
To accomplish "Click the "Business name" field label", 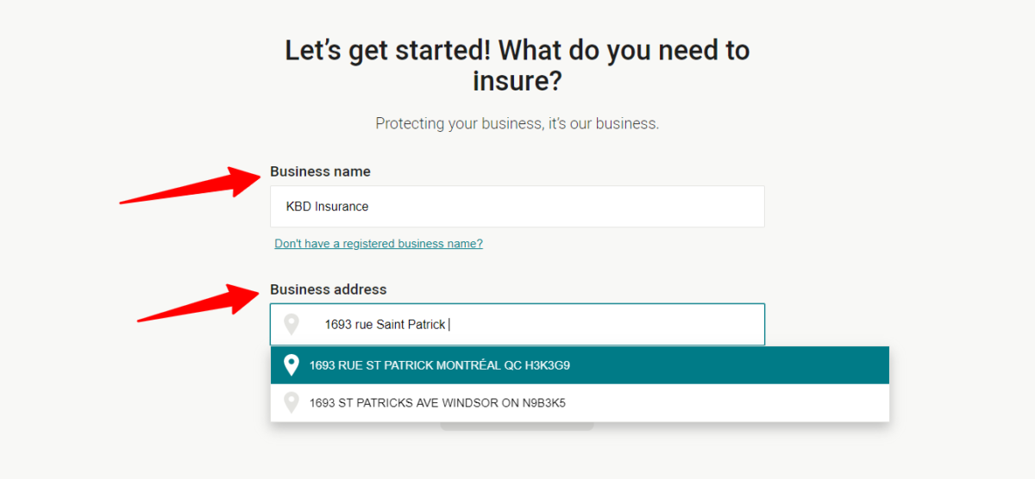I will pyautogui.click(x=320, y=171).
